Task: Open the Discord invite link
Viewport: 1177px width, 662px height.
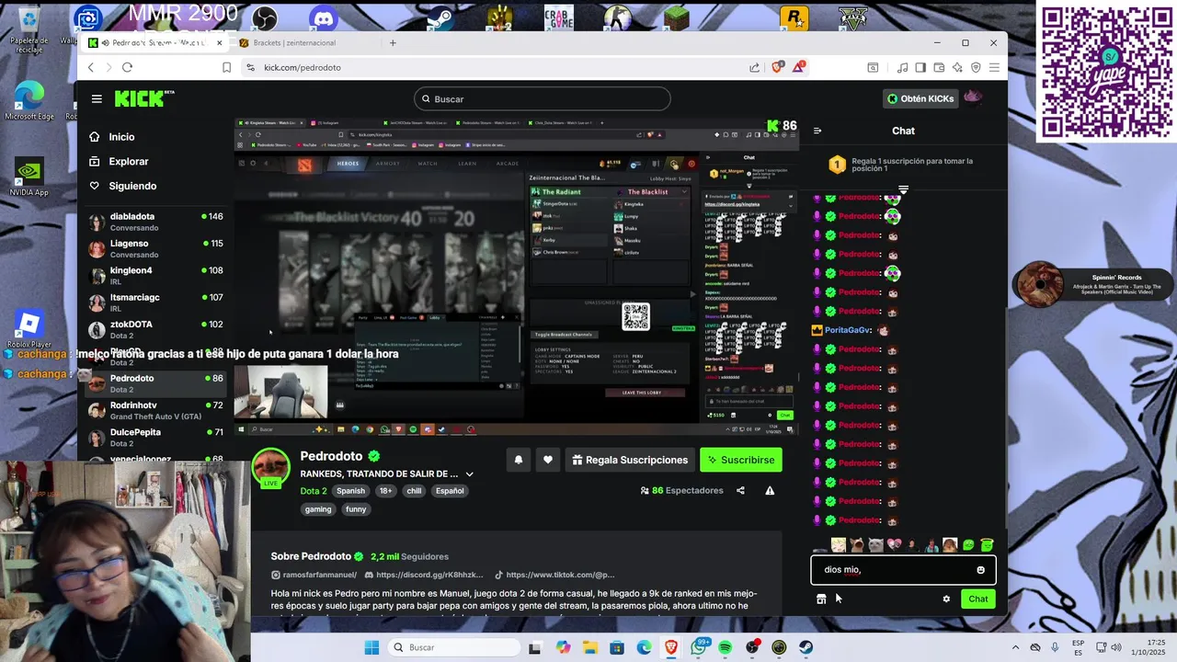Action: tap(422, 576)
